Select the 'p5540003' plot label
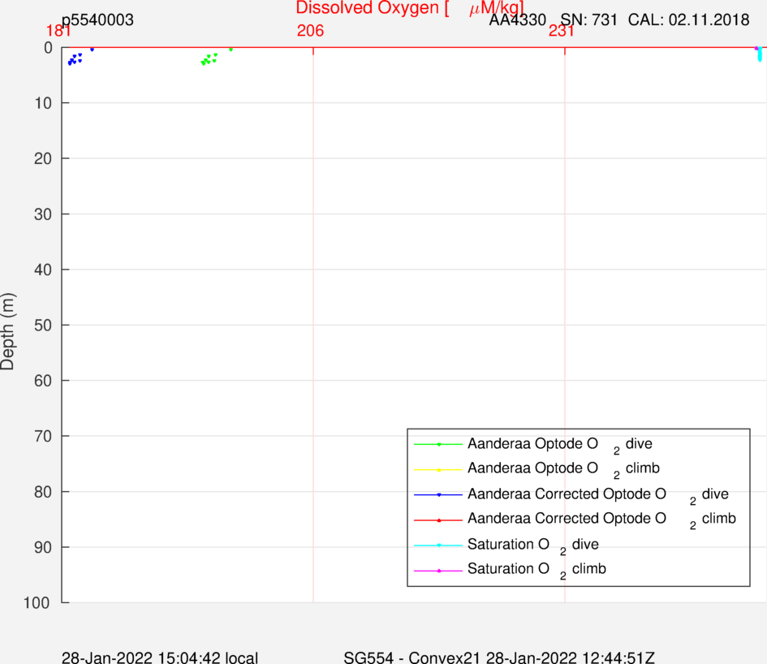The image size is (767, 664). [97, 20]
